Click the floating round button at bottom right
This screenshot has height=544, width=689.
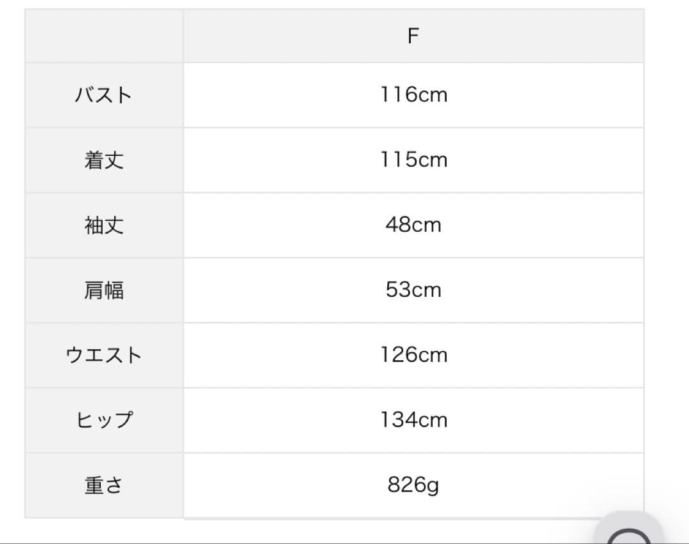[x=630, y=531]
